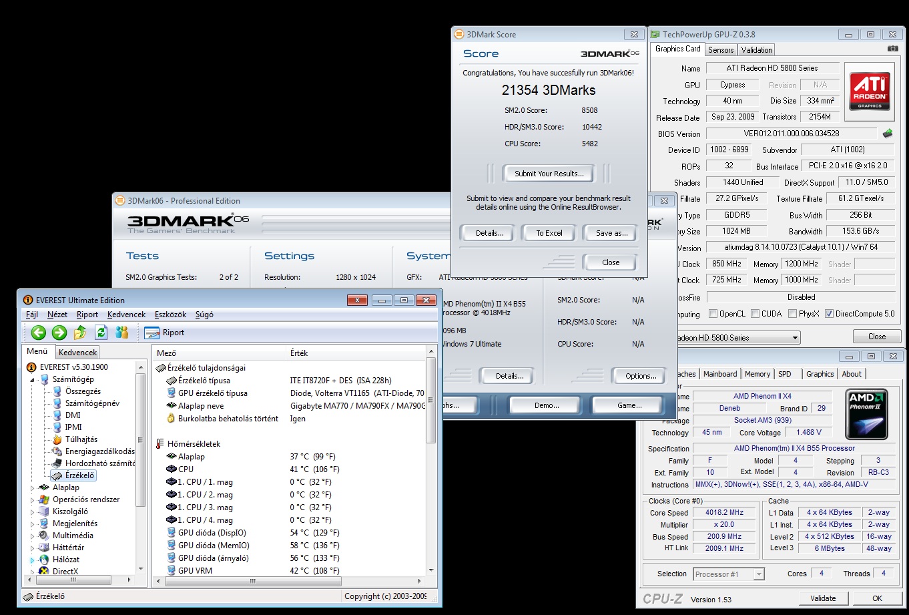The height and width of the screenshot is (615, 909).
Task: Click the GPU-Z Name field value
Action: click(772, 68)
